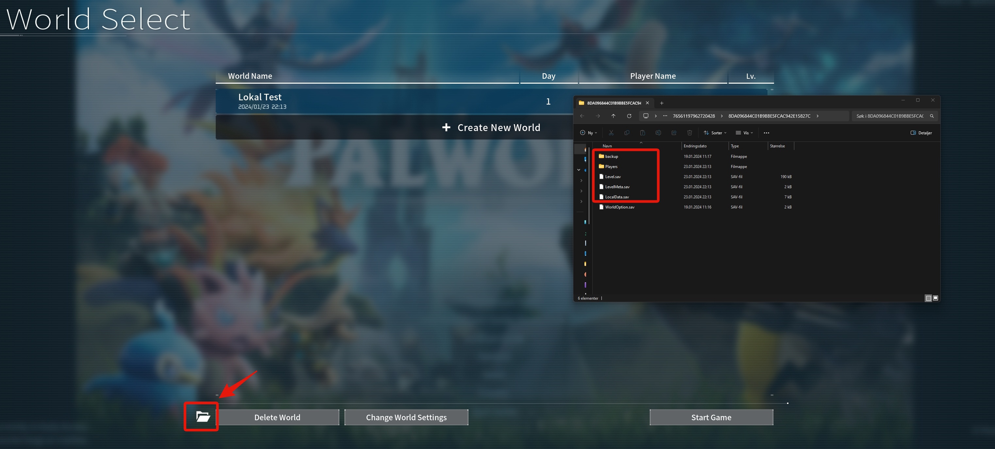This screenshot has width=995, height=449.
Task: Select the LocalData.sav file
Action: [x=616, y=197]
